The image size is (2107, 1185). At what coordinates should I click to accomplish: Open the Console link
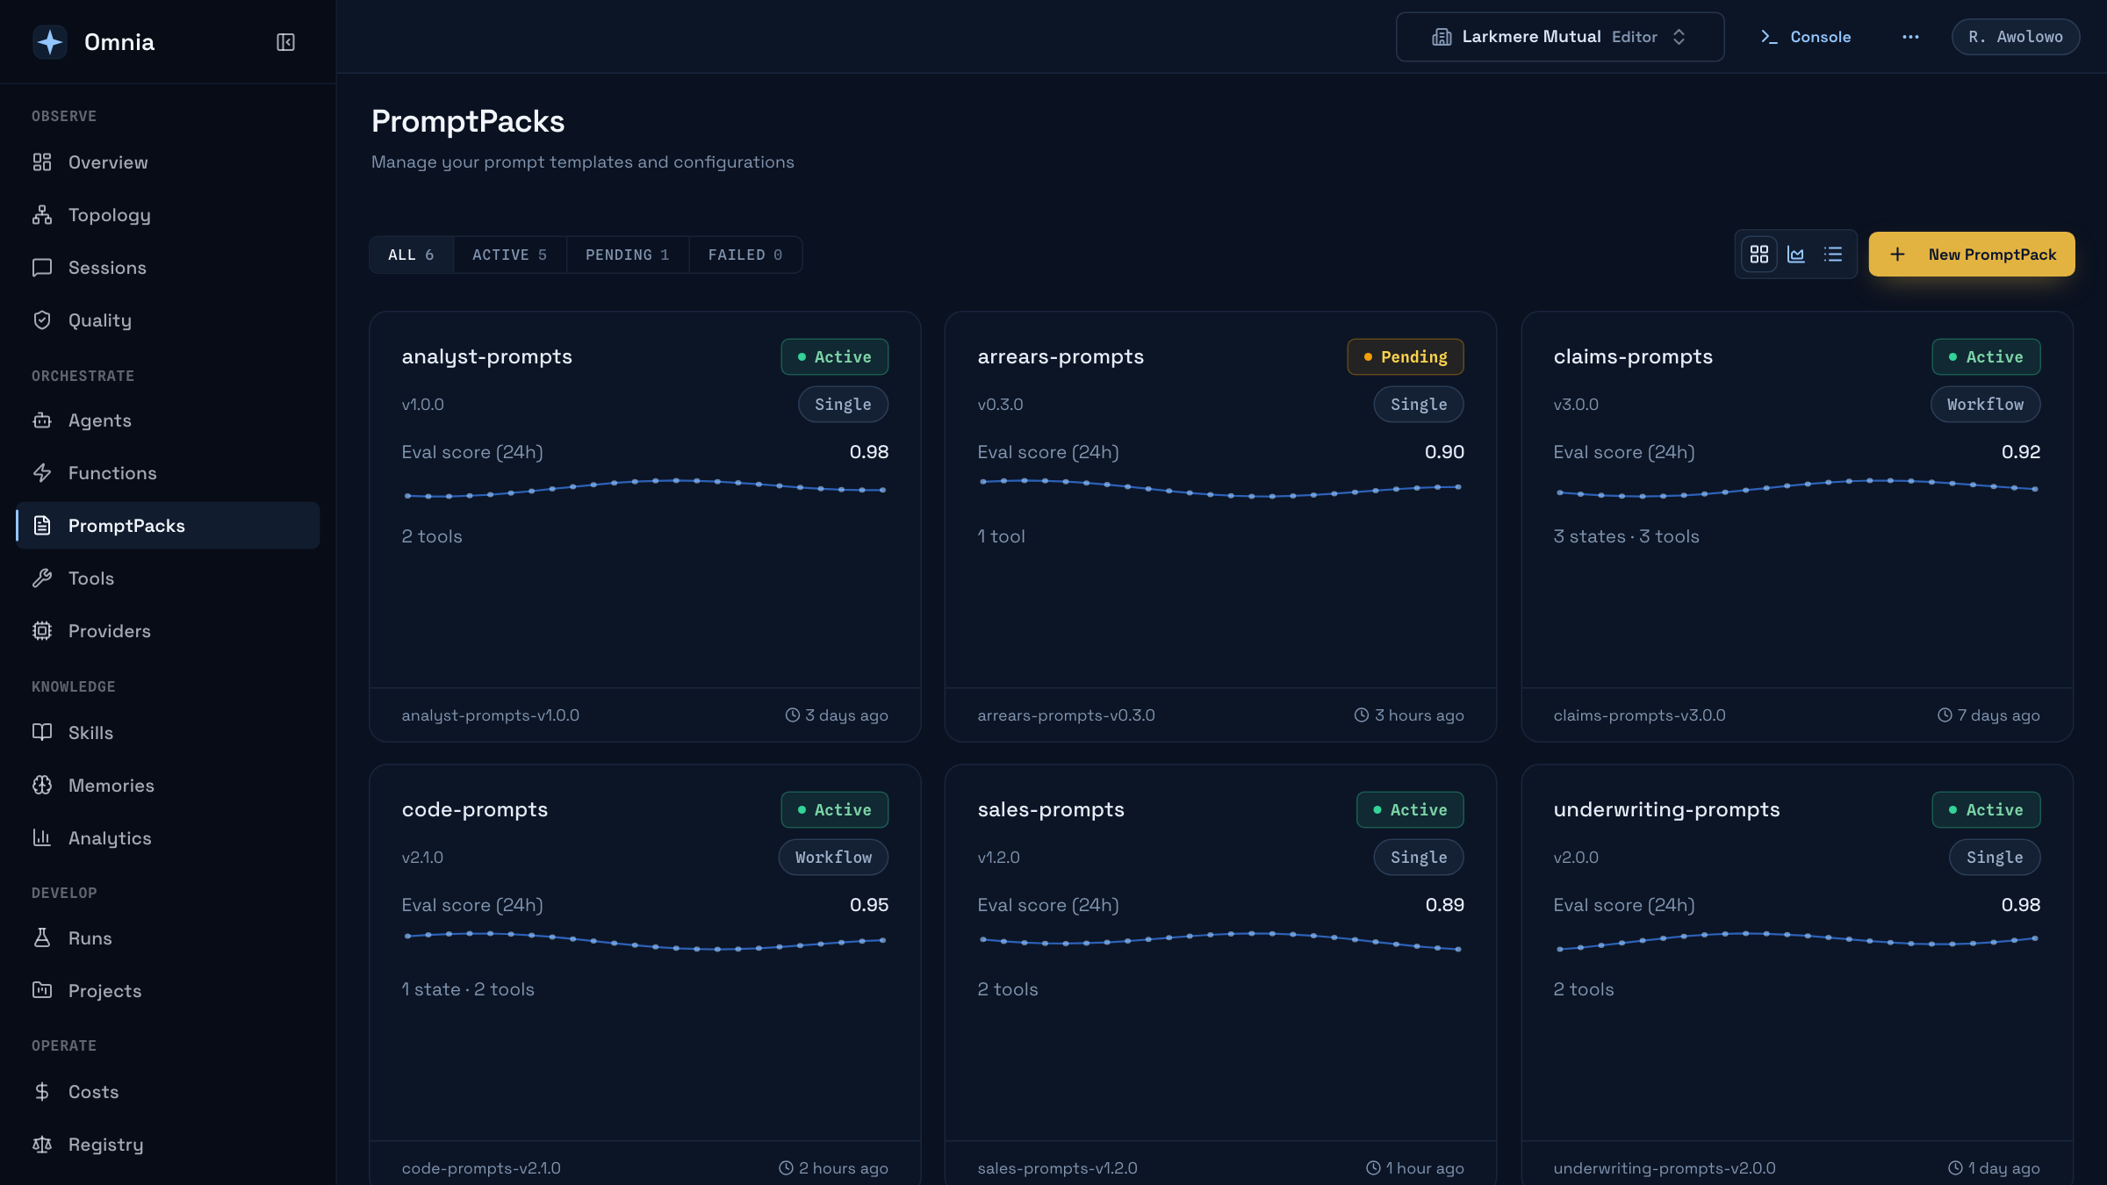pos(1806,37)
